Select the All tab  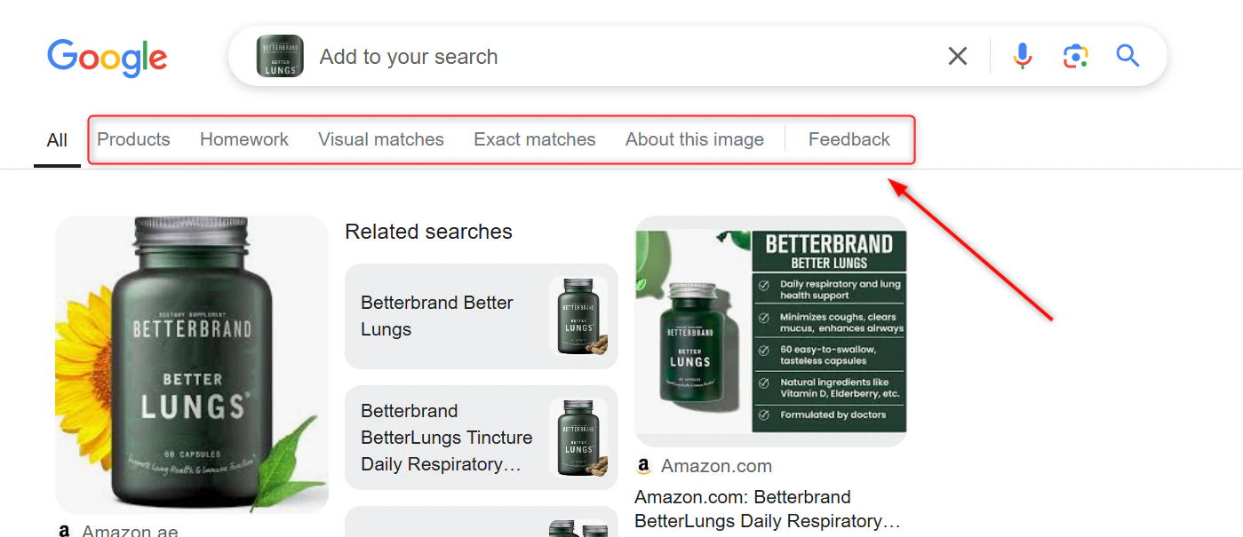56,139
